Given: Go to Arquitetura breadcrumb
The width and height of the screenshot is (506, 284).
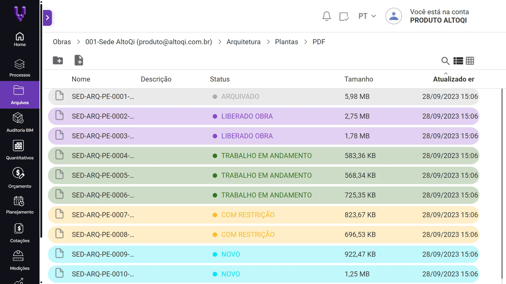Looking at the screenshot, I should coord(244,42).
